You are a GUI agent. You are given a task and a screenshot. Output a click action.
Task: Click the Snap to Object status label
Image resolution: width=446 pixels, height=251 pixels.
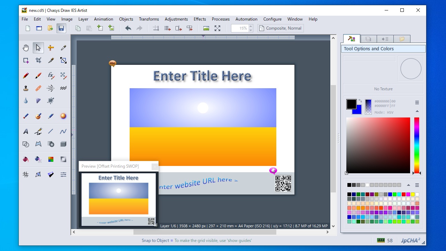[155, 241]
